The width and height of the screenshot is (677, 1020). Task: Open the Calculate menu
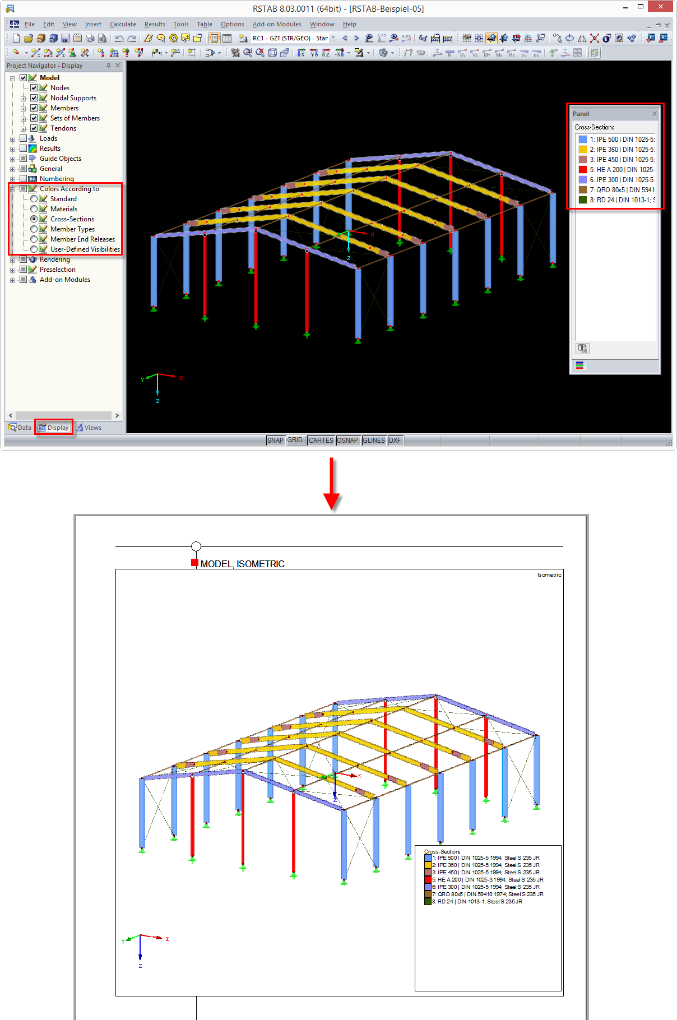[123, 24]
